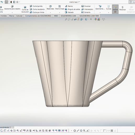Select the Envolver wrap tool
Image resolution: width=135 pixels, height=135 pixels.
tap(86, 6)
